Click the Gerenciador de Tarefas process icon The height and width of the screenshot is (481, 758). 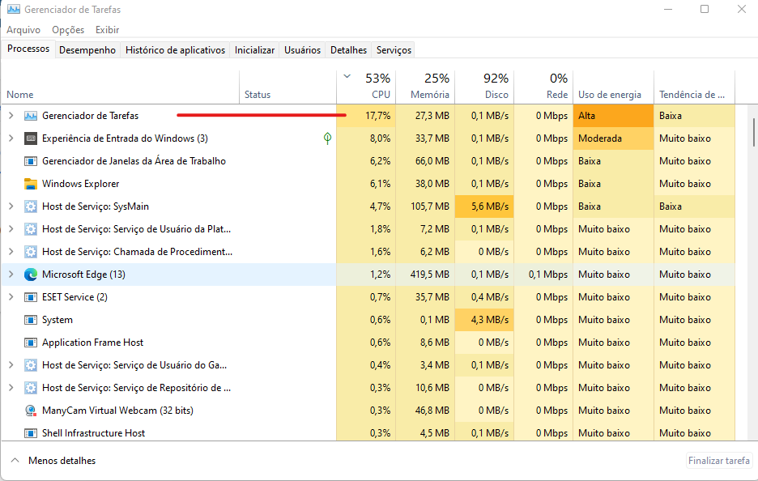[x=31, y=116]
